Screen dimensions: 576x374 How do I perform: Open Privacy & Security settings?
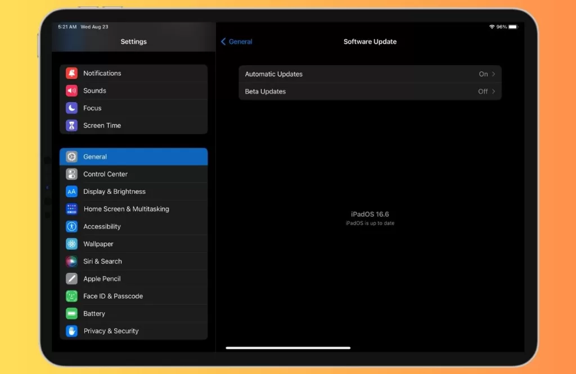tap(134, 331)
